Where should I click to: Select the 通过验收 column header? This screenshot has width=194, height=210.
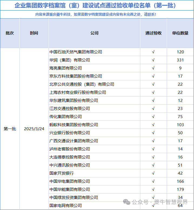(153, 33)
